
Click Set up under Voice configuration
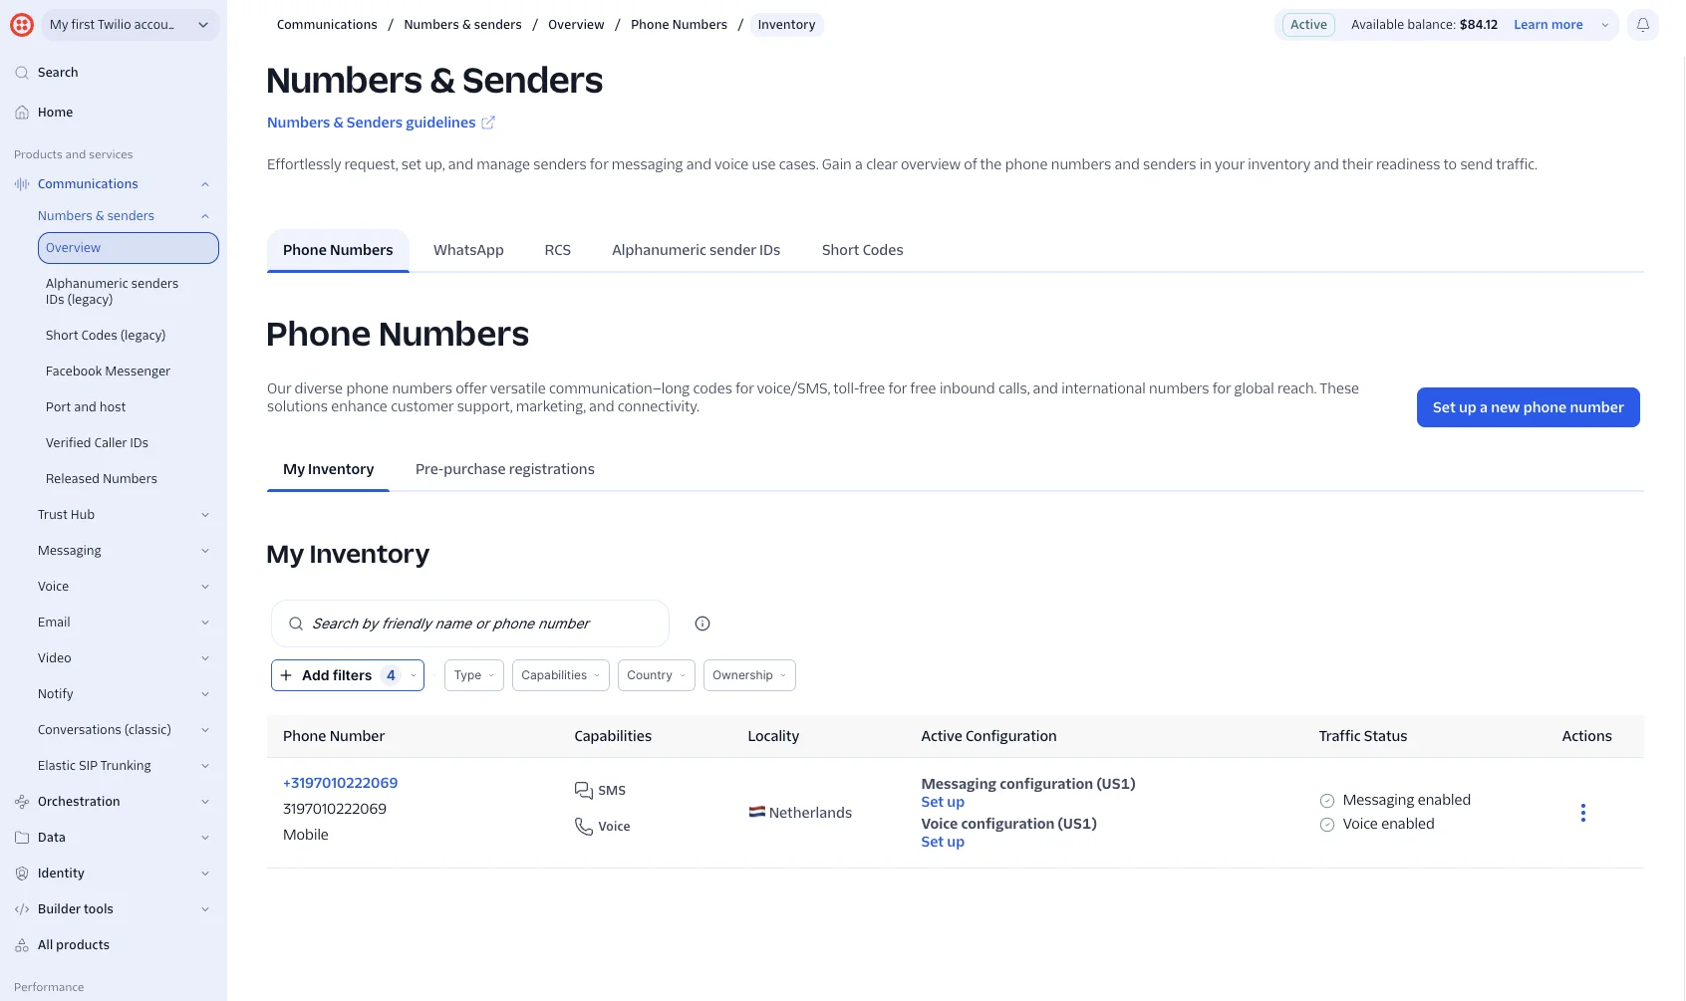click(942, 842)
